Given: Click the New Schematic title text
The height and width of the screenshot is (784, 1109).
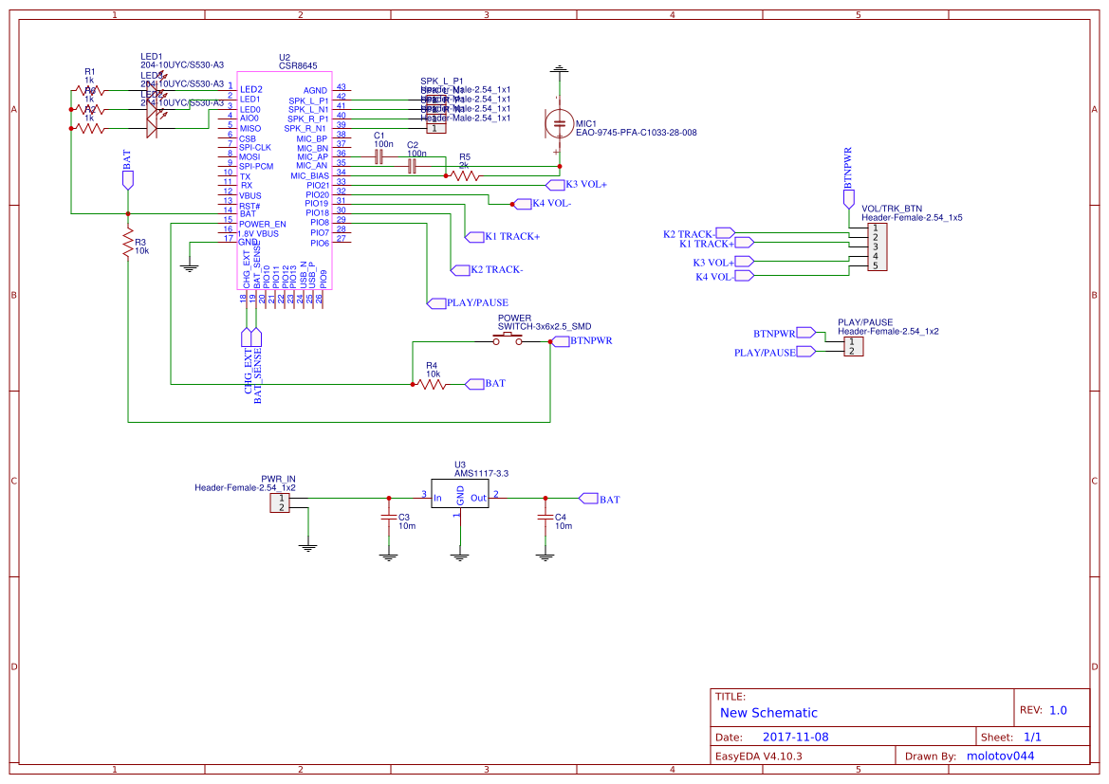Looking at the screenshot, I should click(768, 712).
